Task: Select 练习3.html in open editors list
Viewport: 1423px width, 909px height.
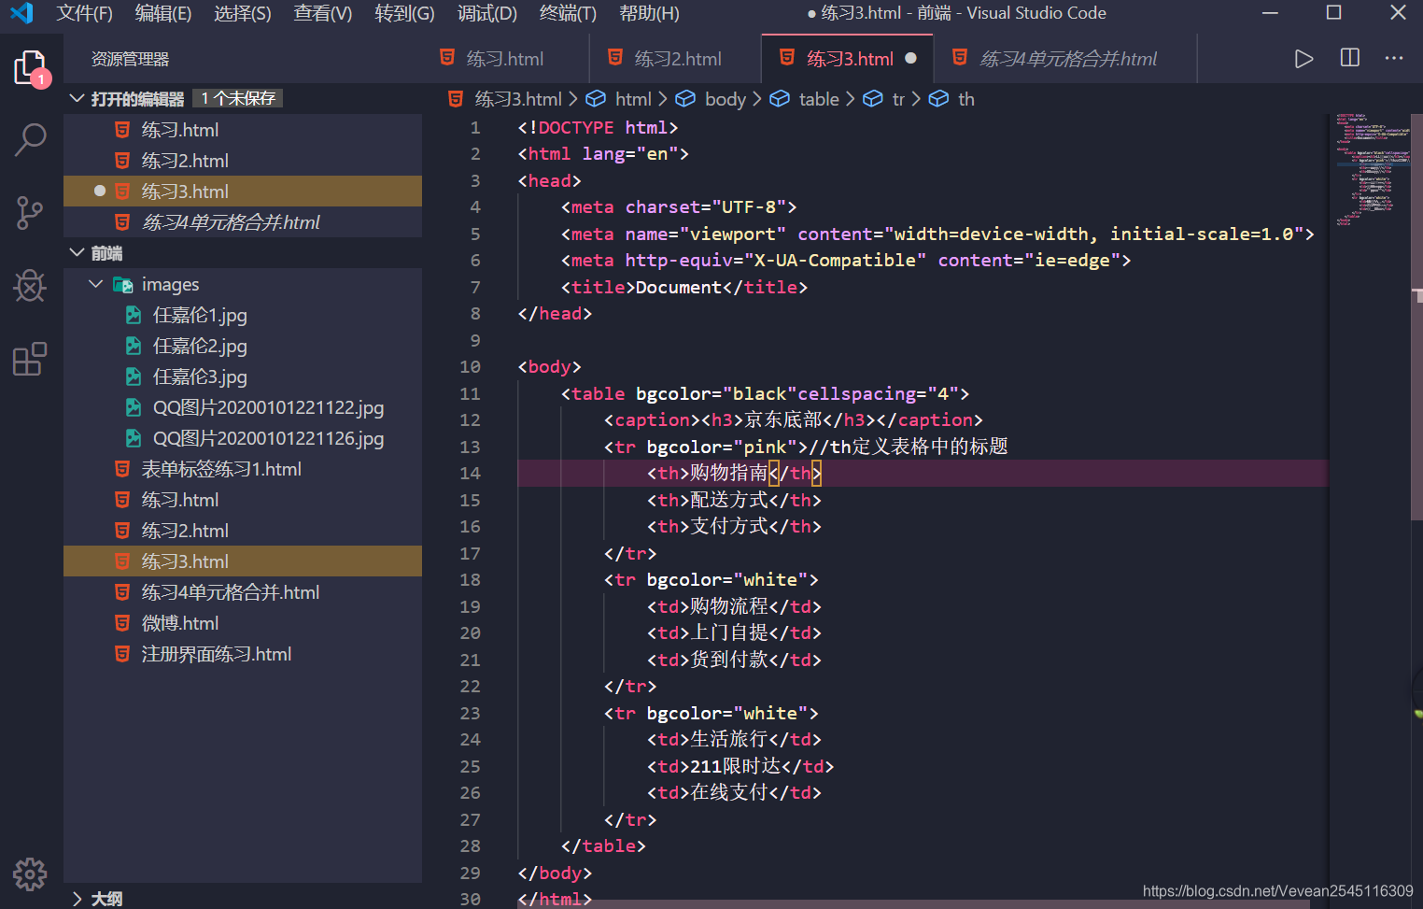Action: coord(243,191)
